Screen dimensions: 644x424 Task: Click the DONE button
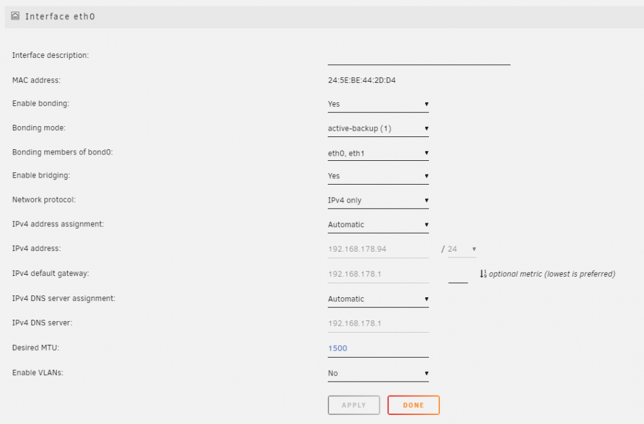coord(413,405)
